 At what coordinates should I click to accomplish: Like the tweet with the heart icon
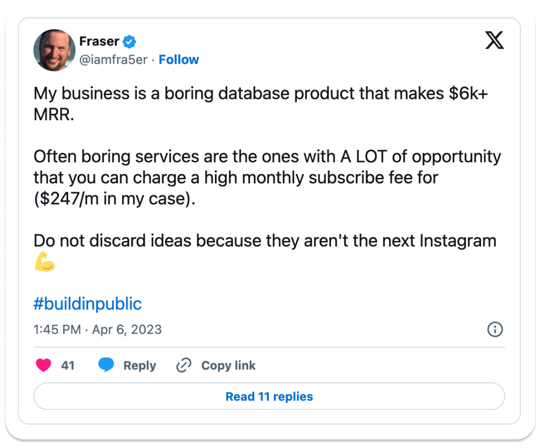click(44, 365)
